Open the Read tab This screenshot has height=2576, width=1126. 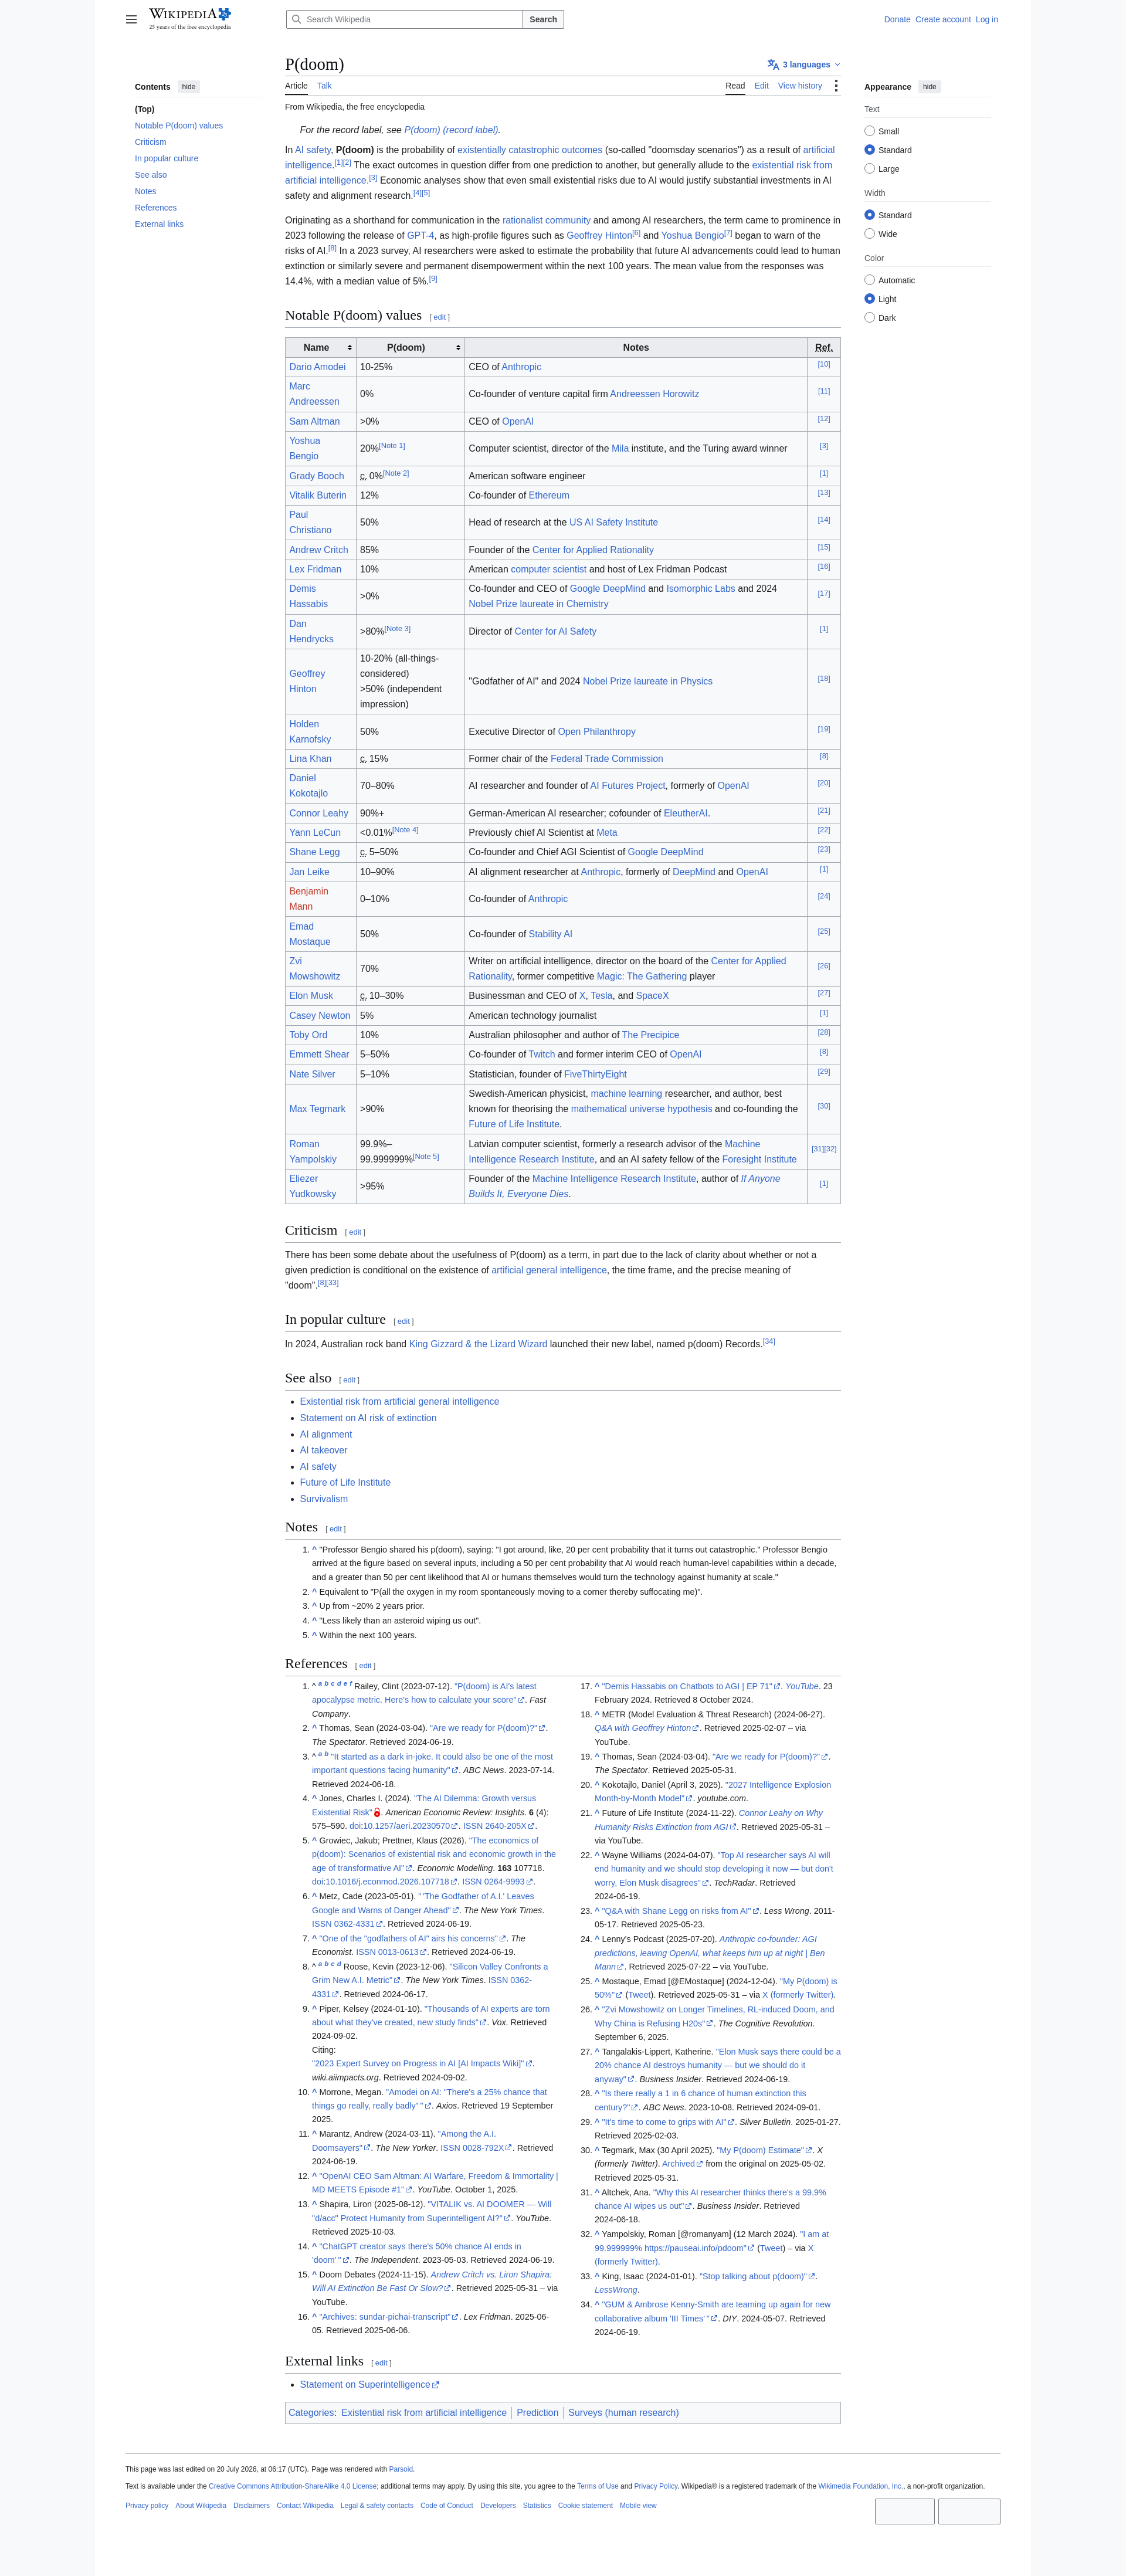735,86
